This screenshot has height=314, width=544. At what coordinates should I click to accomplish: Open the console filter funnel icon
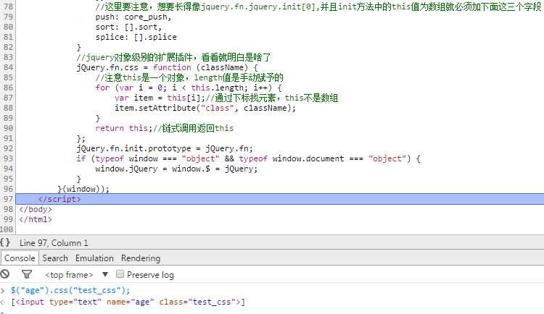coord(27,274)
